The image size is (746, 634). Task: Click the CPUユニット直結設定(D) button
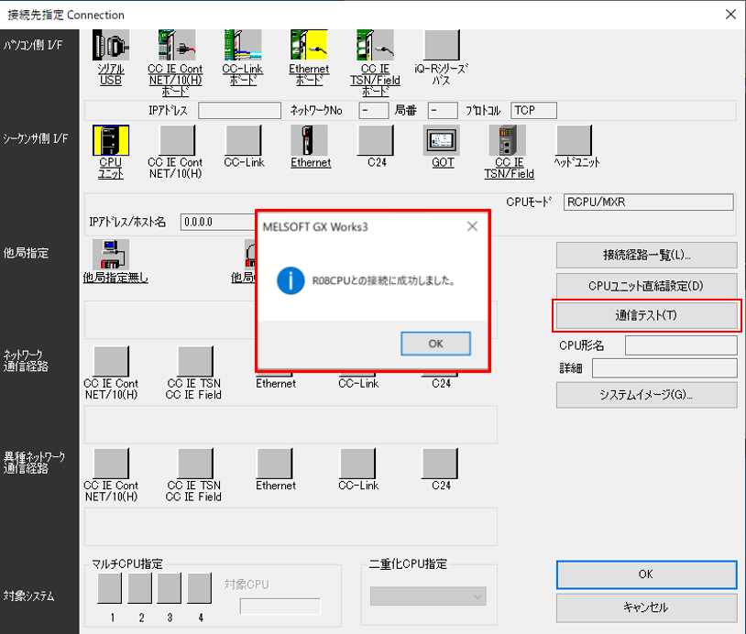coord(646,286)
